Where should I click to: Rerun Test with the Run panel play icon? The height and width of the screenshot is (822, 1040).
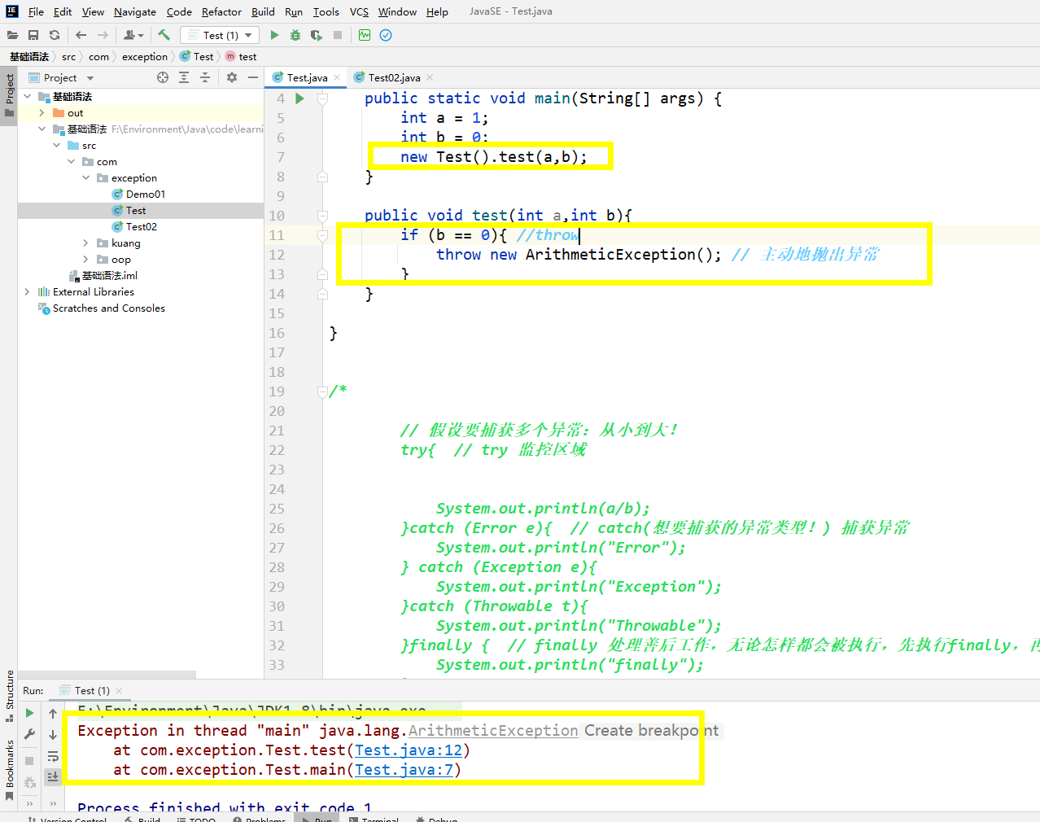(30, 714)
